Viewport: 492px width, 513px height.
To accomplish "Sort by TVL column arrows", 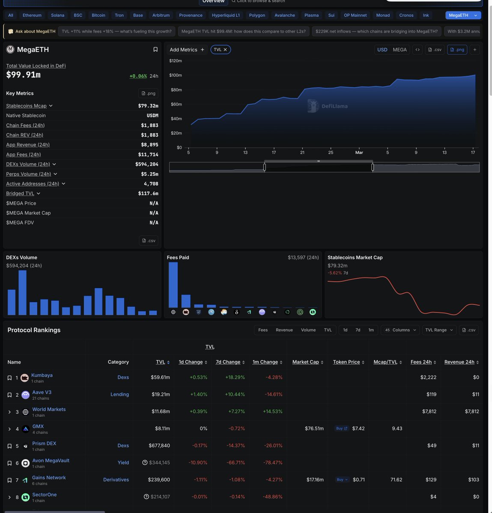I will [x=168, y=363].
